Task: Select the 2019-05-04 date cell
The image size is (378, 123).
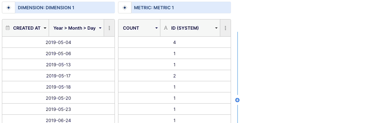Action: [58, 42]
